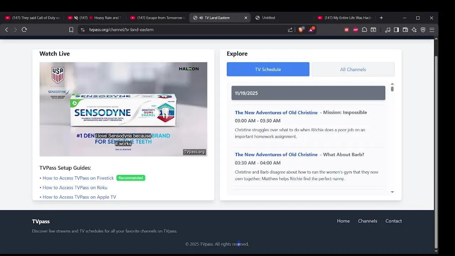Open Contact link in footer

coord(394,221)
